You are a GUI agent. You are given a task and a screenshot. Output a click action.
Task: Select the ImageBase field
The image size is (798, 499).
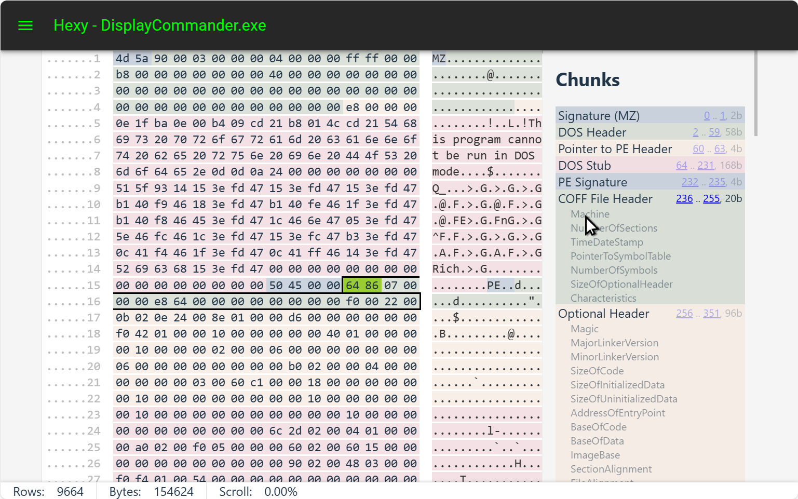coord(595,455)
